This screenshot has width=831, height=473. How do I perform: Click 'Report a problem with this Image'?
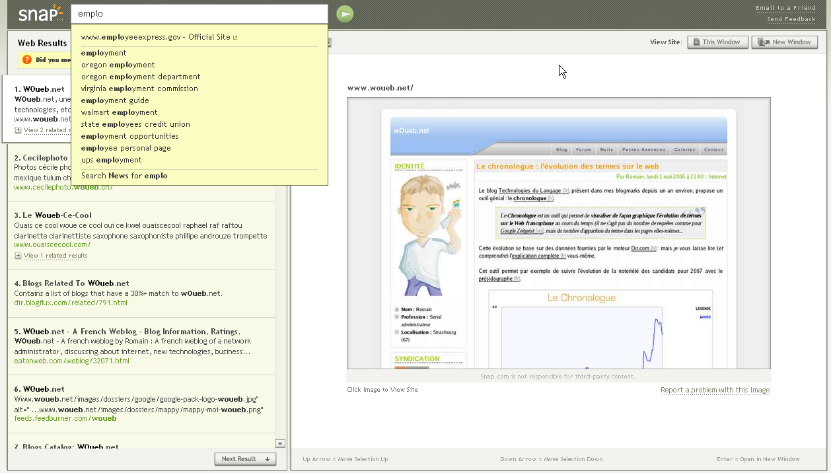click(715, 390)
